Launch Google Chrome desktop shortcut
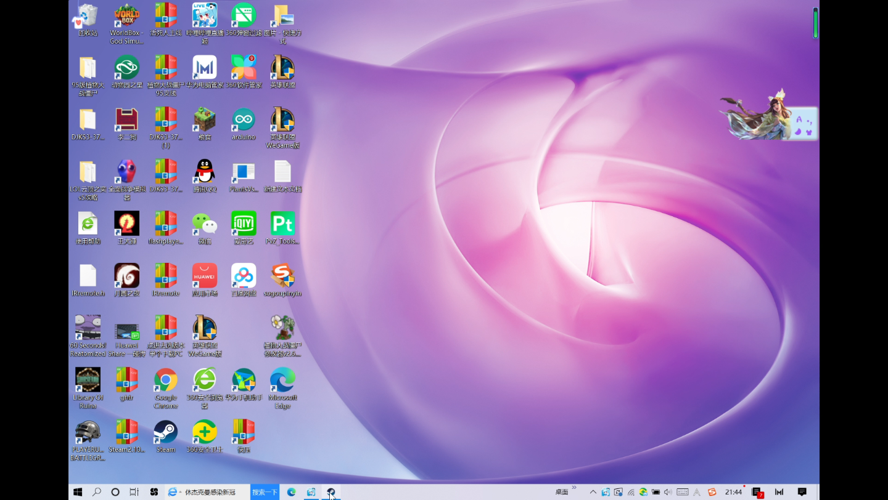 pyautogui.click(x=166, y=389)
